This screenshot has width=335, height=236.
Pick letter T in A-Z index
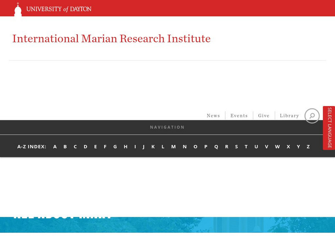[246, 147]
